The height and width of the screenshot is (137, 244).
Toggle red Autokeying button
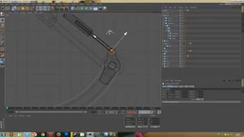tap(132, 112)
